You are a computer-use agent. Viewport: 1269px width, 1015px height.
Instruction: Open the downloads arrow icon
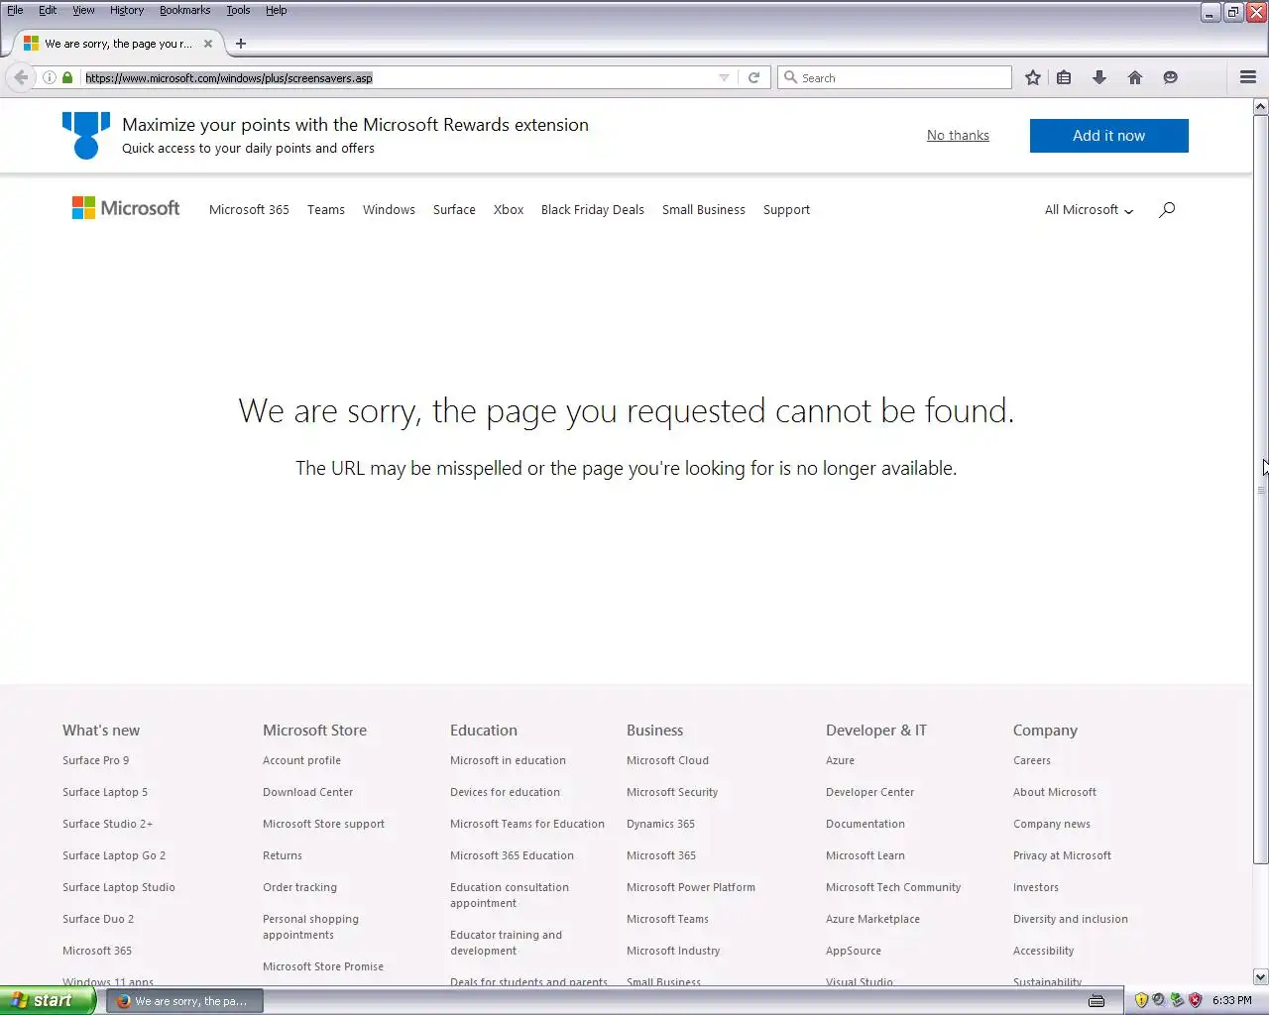click(x=1099, y=77)
